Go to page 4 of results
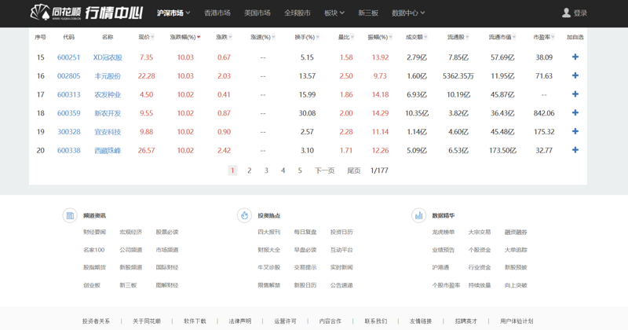This screenshot has height=330, width=628. (283, 170)
